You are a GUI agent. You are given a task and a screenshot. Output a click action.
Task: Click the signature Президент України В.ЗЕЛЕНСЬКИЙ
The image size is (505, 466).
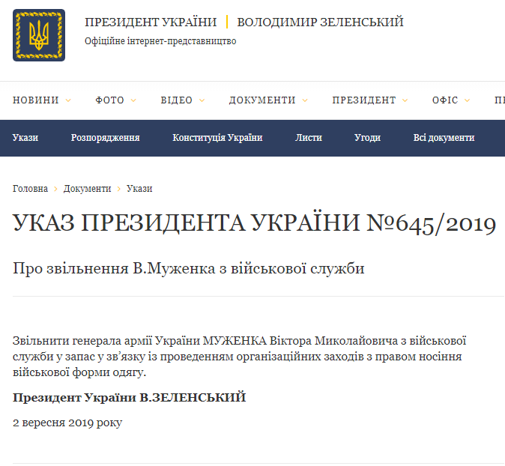pyautogui.click(x=129, y=398)
